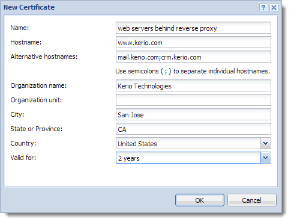Click the Hostname label
The height and width of the screenshot is (222, 291).
click(26, 42)
